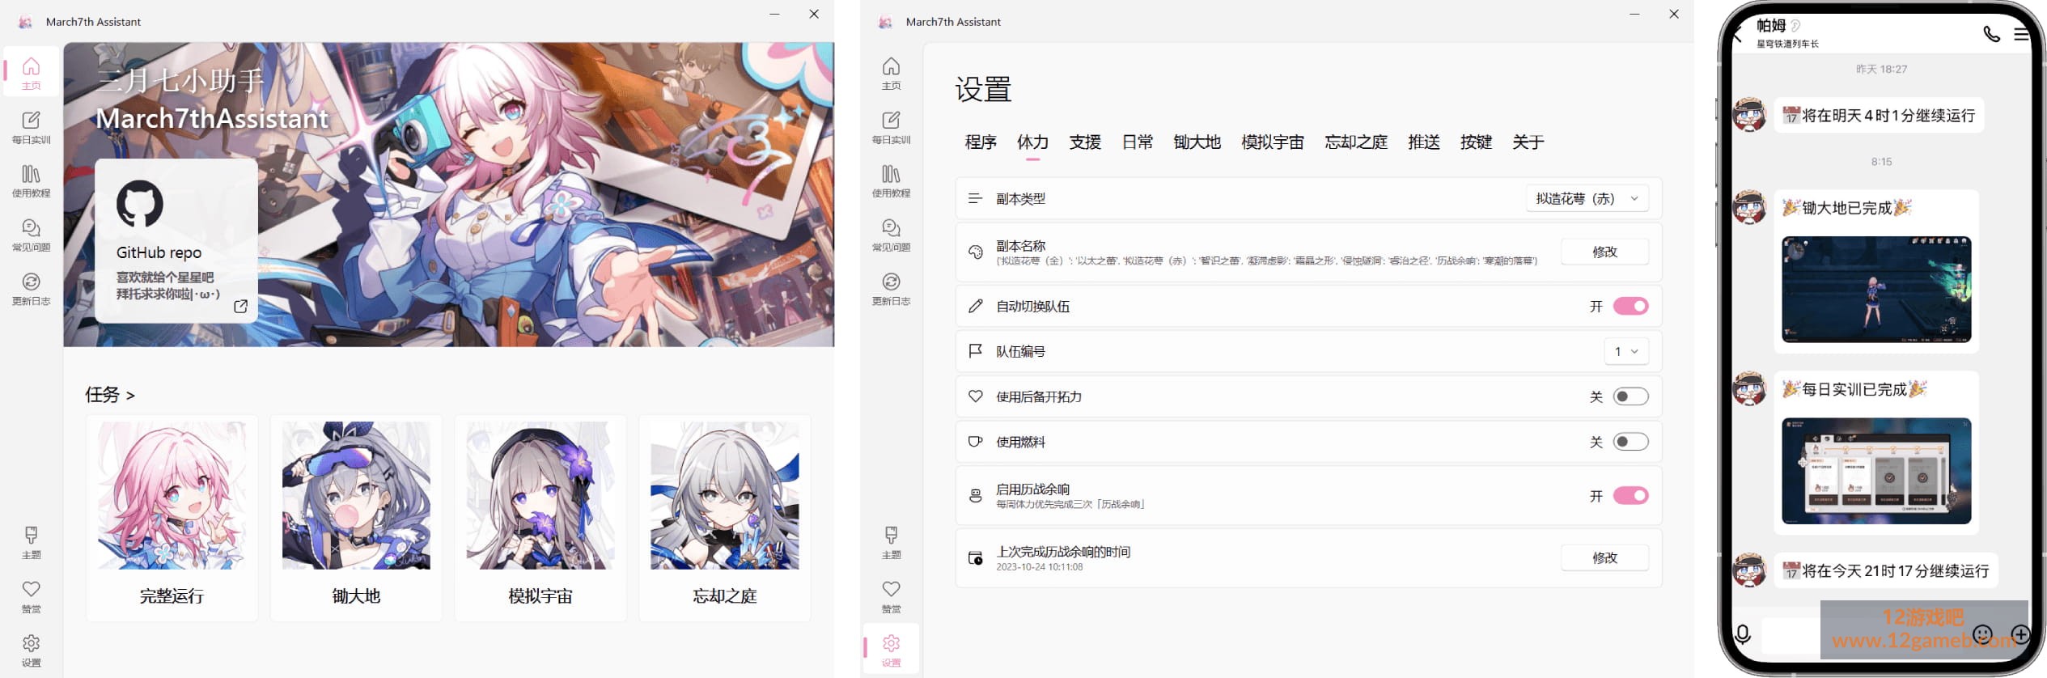Click the cup icon beside 使用燃料
2047x678 pixels.
point(975,442)
